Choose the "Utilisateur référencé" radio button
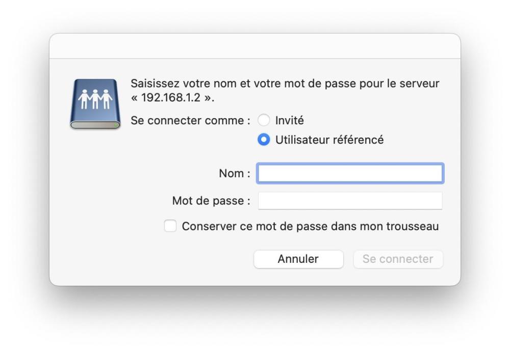 click(x=264, y=139)
